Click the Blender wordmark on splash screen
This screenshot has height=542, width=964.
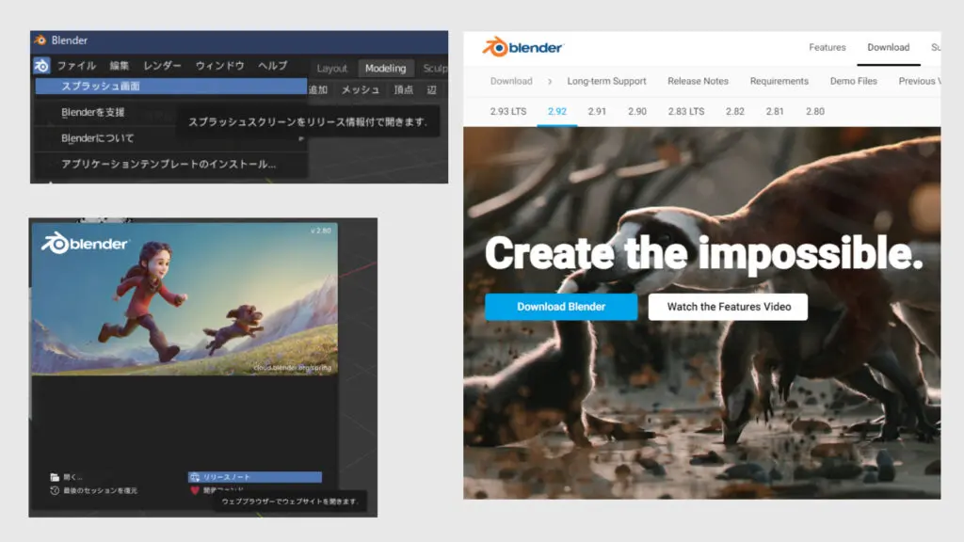click(x=84, y=244)
